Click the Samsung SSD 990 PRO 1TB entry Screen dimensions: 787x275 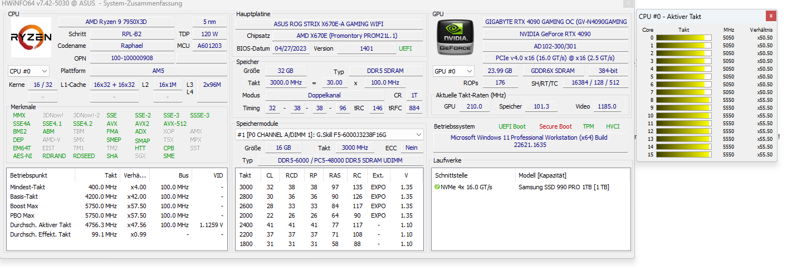564,187
